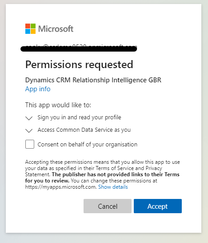Click the https://myapps.microsoft.com URL text
208x243 pixels.
pyautogui.click(x=61, y=187)
